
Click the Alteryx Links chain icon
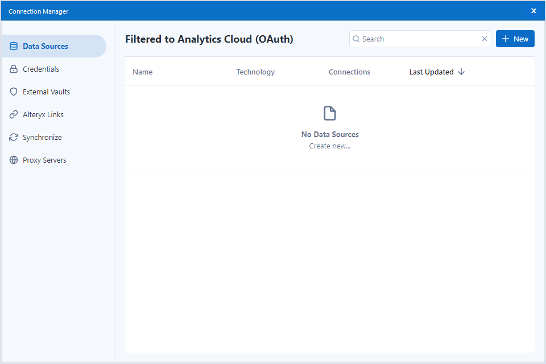14,114
